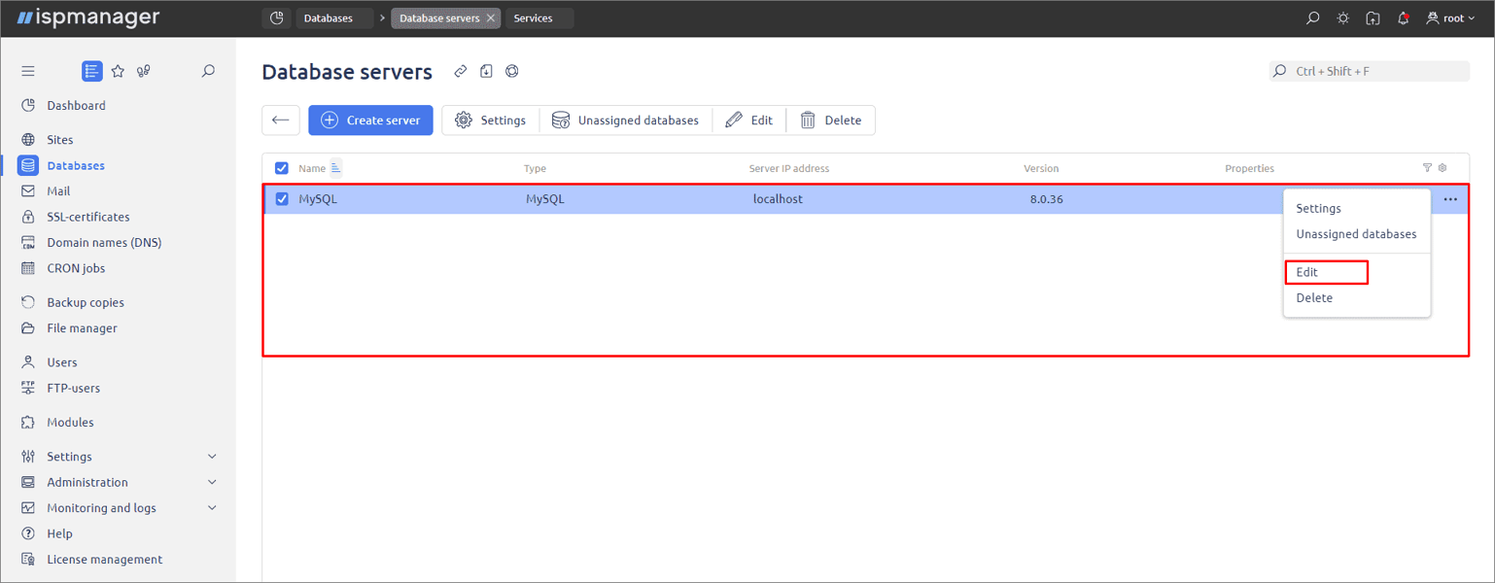The image size is (1495, 583).
Task: Click the link icon next to Database servers
Action: [x=460, y=71]
